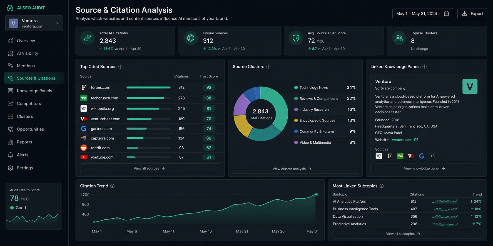Click the Clusters grid icon in sidebar
The height and width of the screenshot is (246, 493).
[x=11, y=116]
